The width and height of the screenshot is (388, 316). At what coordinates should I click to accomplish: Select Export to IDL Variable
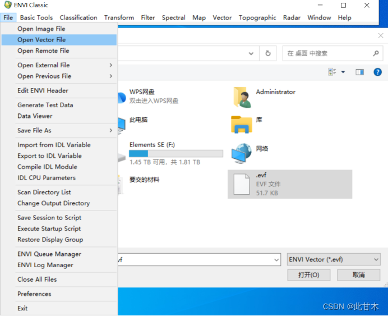(59, 156)
